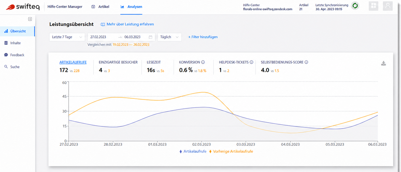Select the HELPDESK-TICKETS metric

pos(234,62)
